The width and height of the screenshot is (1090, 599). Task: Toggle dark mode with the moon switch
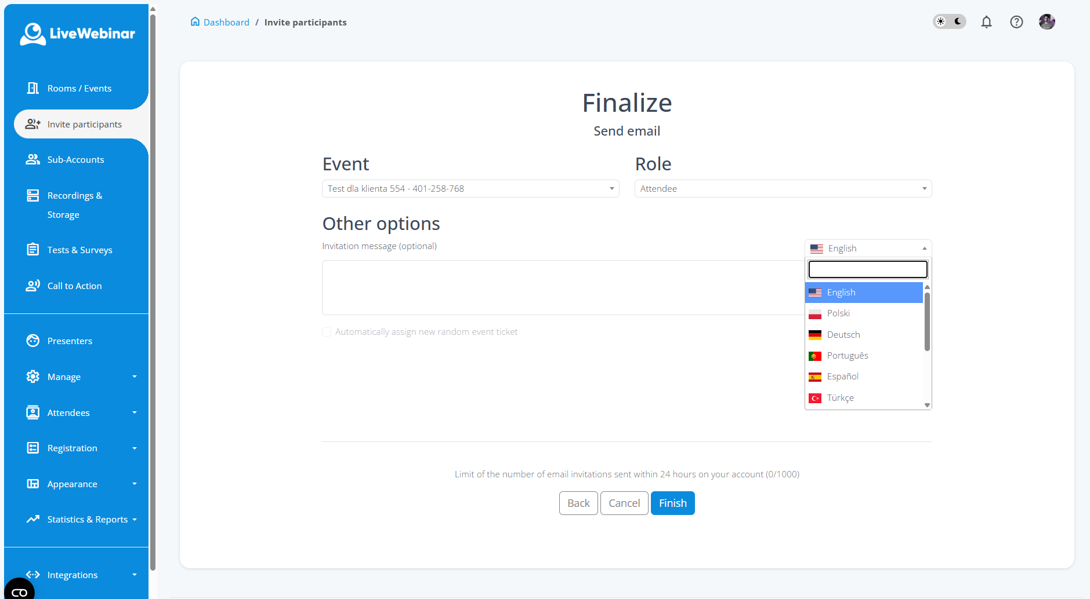point(956,21)
